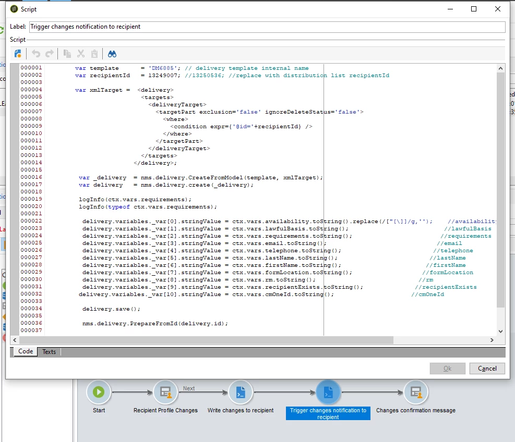Open search with the binoculars icon
This screenshot has width=515, height=442.
coord(112,54)
